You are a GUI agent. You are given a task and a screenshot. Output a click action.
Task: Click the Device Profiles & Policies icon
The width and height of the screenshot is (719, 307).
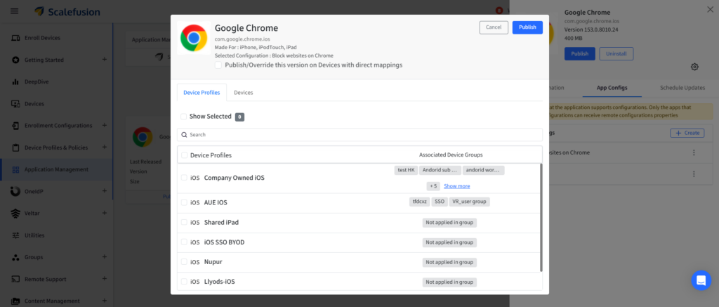click(x=15, y=148)
